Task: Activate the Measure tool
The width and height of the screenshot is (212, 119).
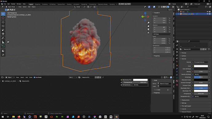Action: 3,42
